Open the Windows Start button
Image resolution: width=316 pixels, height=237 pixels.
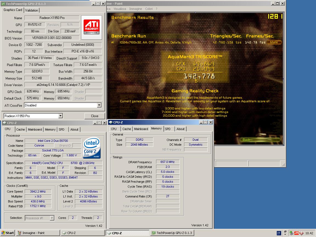coord(7,233)
